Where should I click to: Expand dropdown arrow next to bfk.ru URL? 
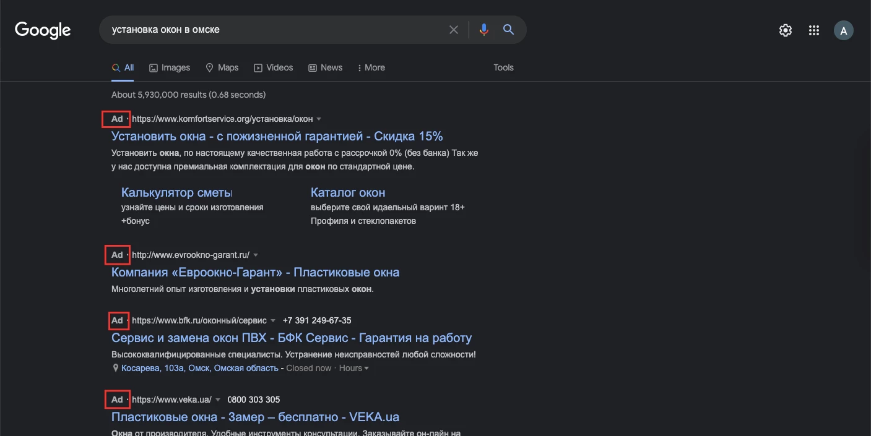point(273,320)
